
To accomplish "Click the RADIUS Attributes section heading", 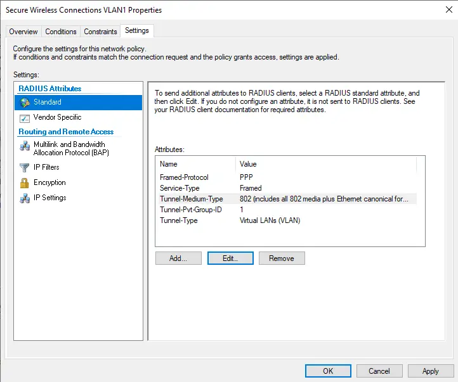I will click(50, 88).
